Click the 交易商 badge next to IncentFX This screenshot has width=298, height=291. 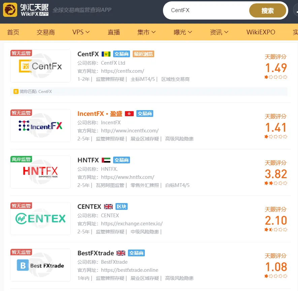(145, 114)
